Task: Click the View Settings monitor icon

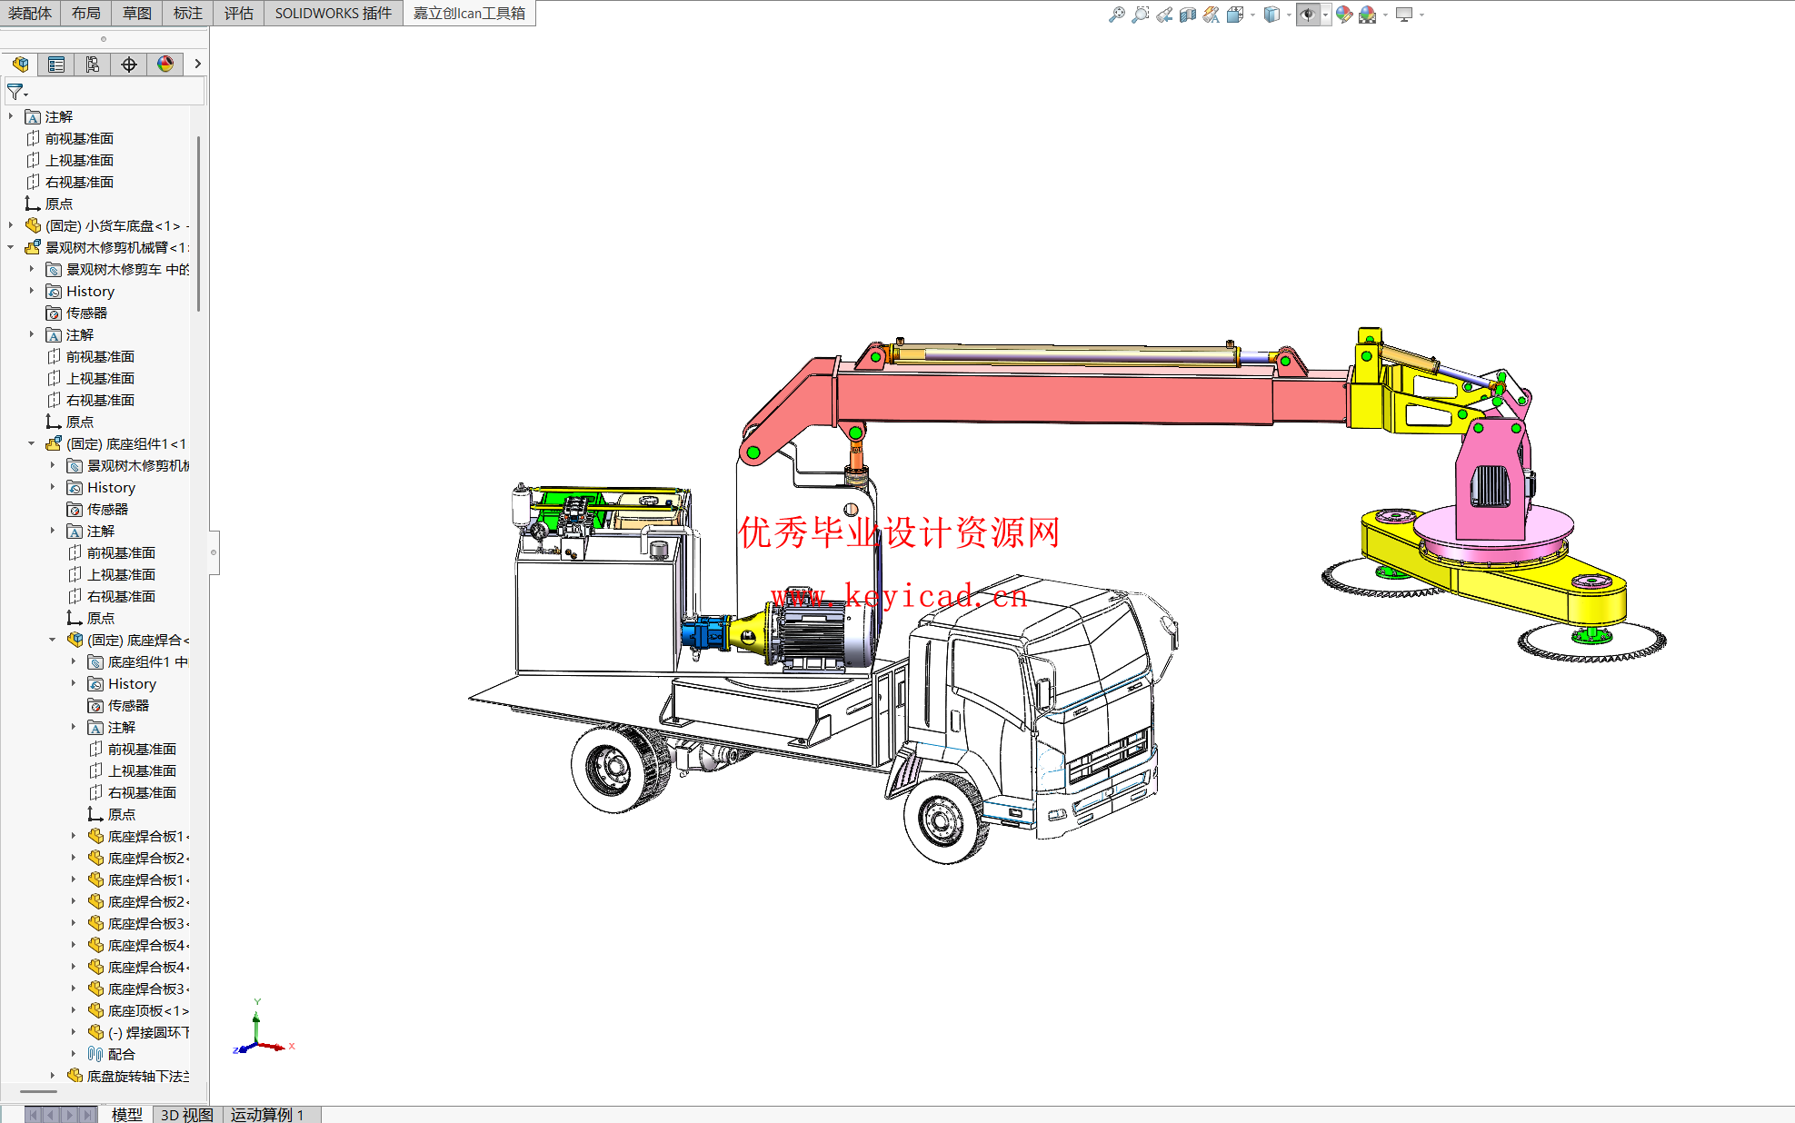Action: click(x=1404, y=15)
